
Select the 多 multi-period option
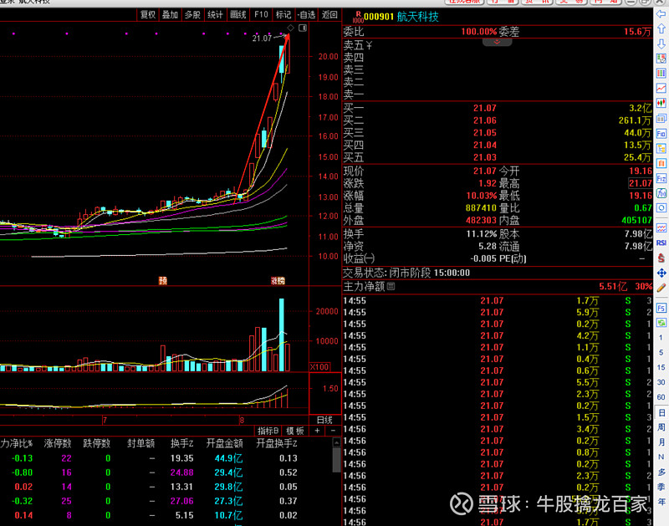661,472
